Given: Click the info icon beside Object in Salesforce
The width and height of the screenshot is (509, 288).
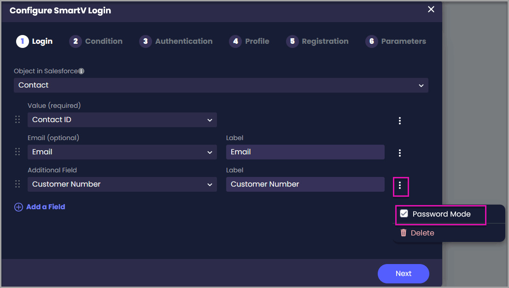Looking at the screenshot, I should [x=82, y=71].
